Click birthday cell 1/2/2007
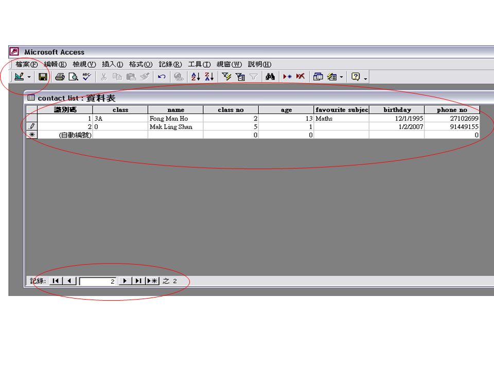 [397, 126]
